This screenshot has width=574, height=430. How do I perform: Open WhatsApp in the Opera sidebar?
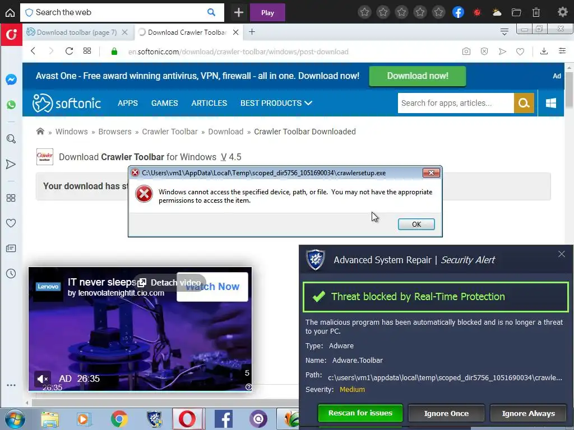pos(11,105)
